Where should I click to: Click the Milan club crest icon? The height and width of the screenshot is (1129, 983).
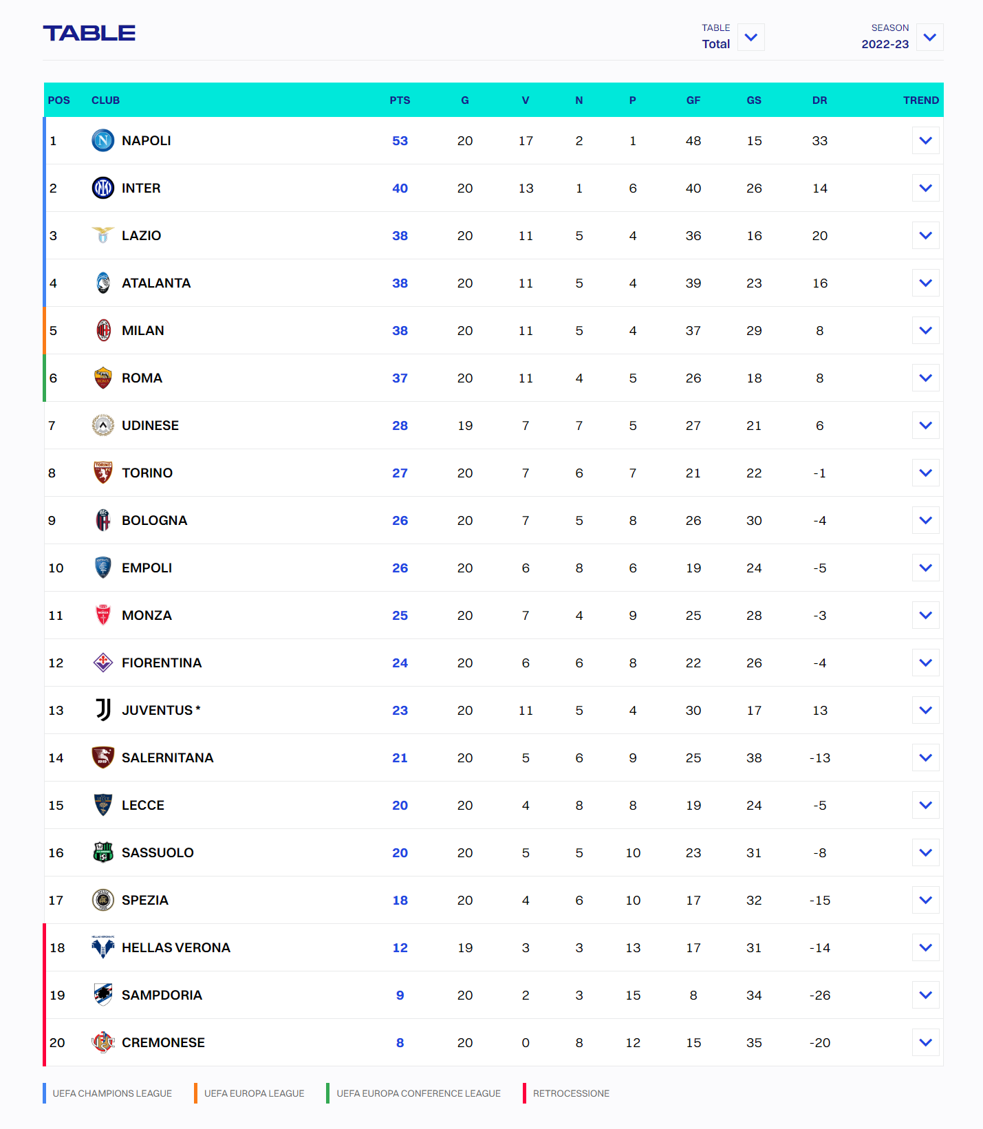point(103,330)
